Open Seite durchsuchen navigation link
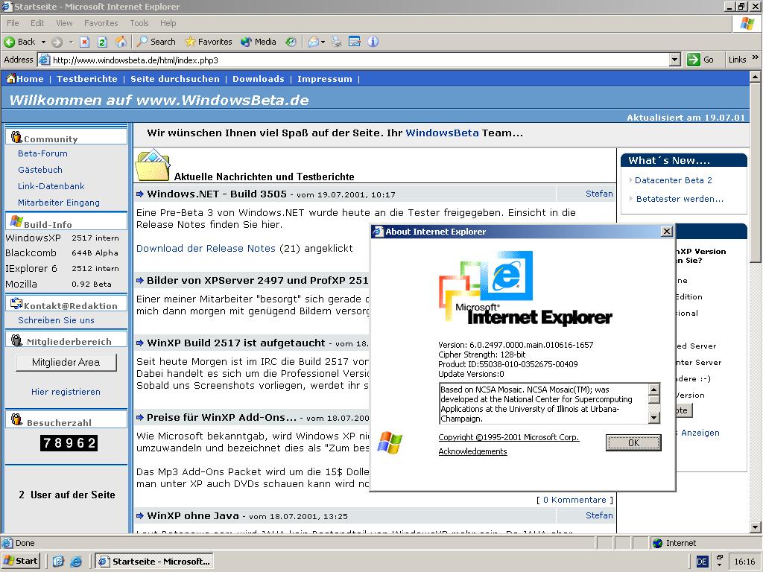 point(175,79)
